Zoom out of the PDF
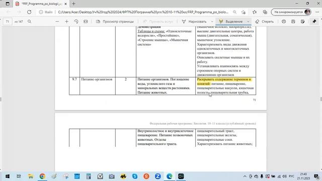The image size is (322, 181). coord(57,22)
